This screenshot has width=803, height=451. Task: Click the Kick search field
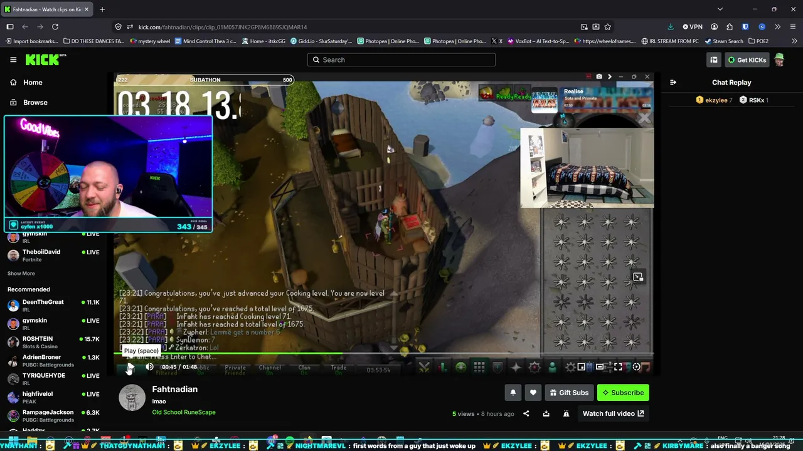click(x=401, y=60)
